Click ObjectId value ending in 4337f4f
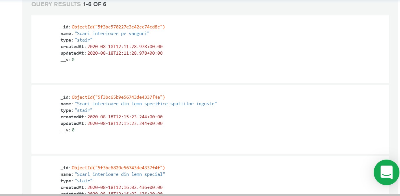This screenshot has height=196, width=400. tap(118, 168)
